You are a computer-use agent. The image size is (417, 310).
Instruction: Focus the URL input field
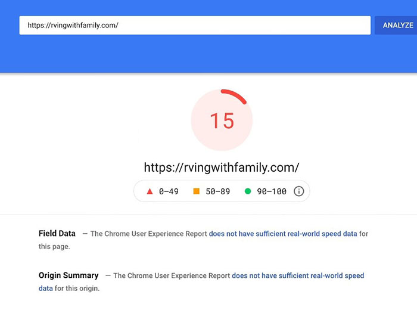coord(195,26)
